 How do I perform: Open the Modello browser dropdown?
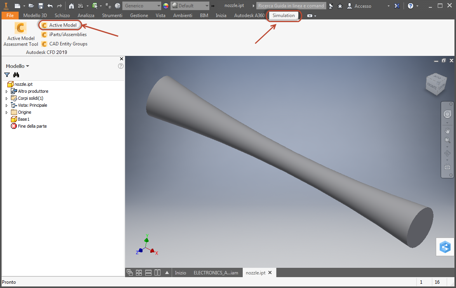(17, 66)
